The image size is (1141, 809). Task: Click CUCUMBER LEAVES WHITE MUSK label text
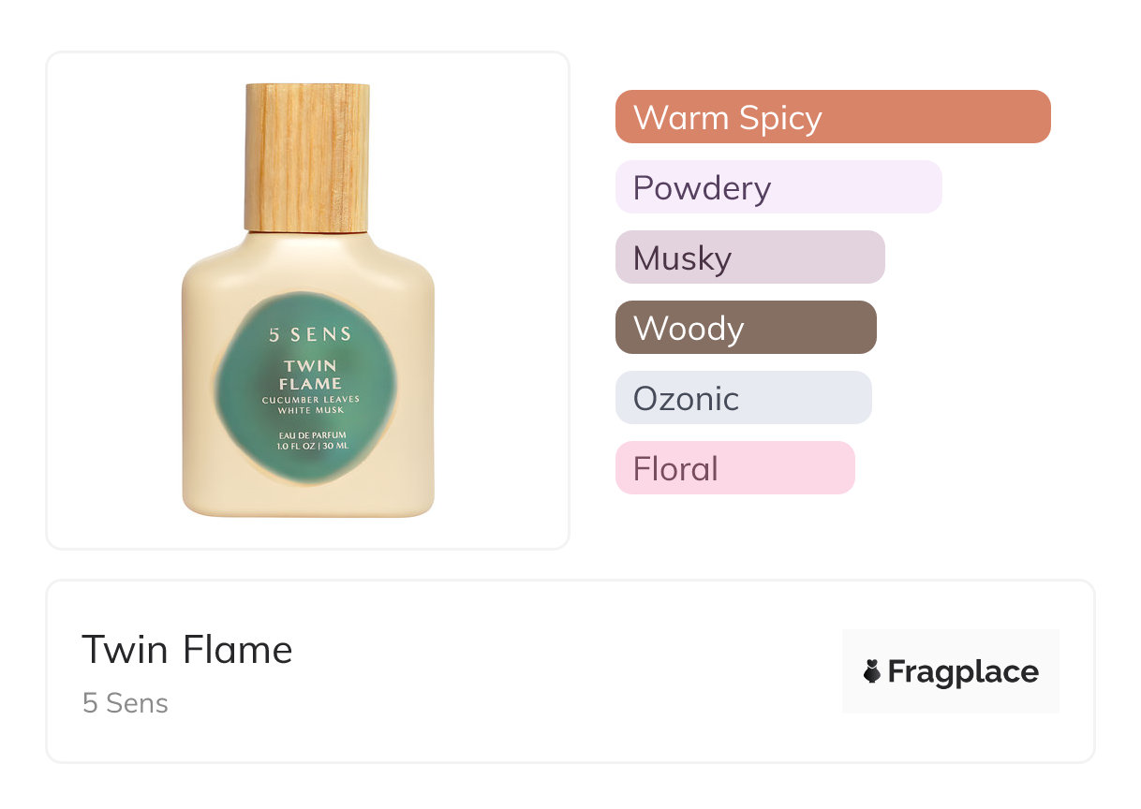click(x=310, y=405)
